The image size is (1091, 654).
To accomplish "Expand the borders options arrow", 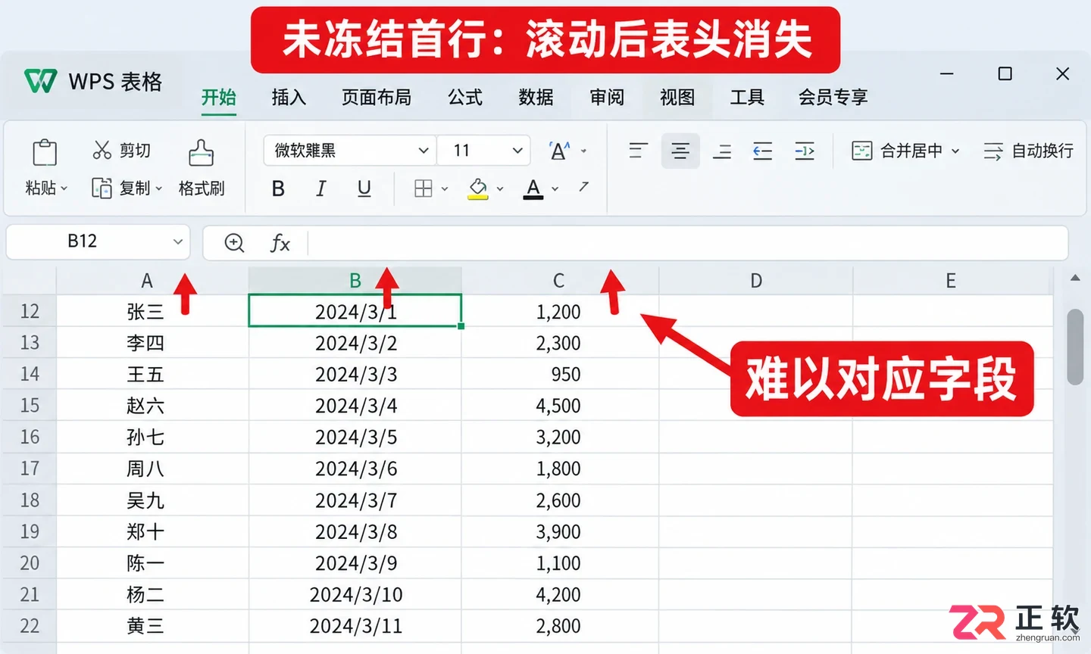I will 445,188.
